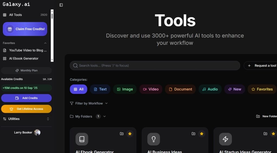
Task: Unfavorite the AI Ebook Generator star
Action: [130, 134]
